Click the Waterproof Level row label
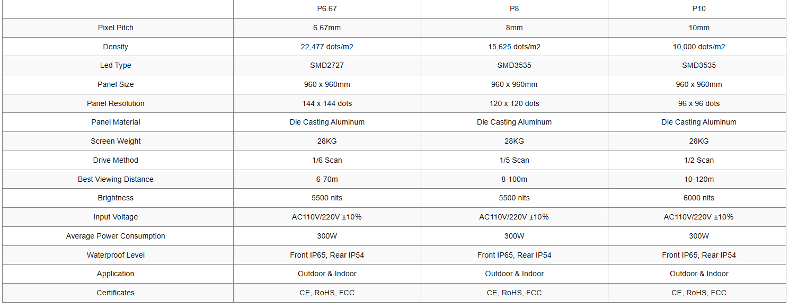The height and width of the screenshot is (308, 789). pos(116,255)
